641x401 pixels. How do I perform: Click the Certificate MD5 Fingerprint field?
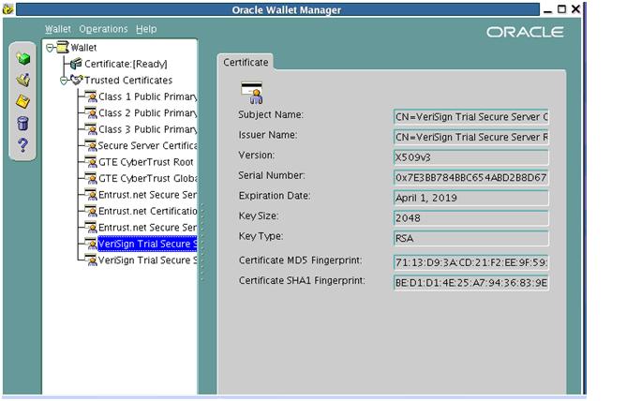471,261
